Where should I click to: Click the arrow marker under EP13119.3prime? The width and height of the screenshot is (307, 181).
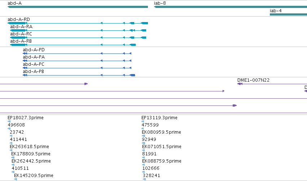(x=143, y=121)
